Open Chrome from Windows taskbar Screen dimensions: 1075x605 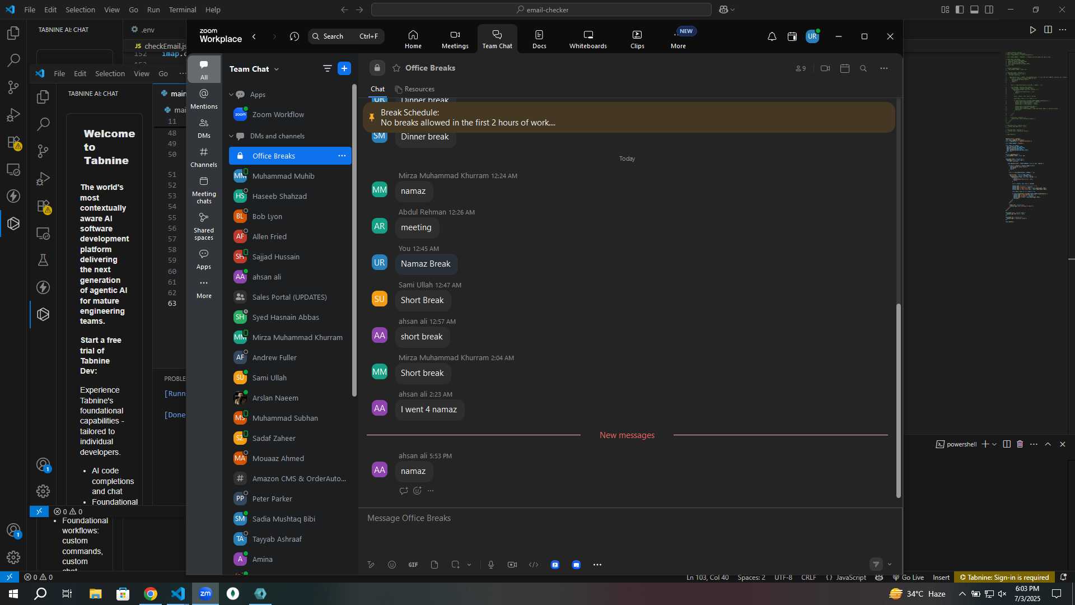click(151, 594)
